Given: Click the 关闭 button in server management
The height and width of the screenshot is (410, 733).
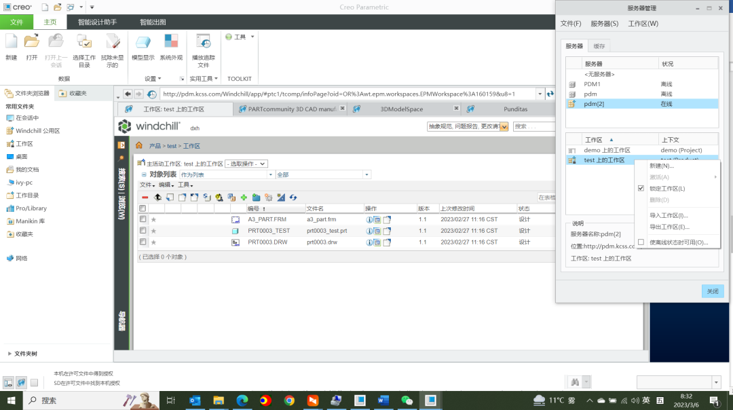Looking at the screenshot, I should 713,291.
